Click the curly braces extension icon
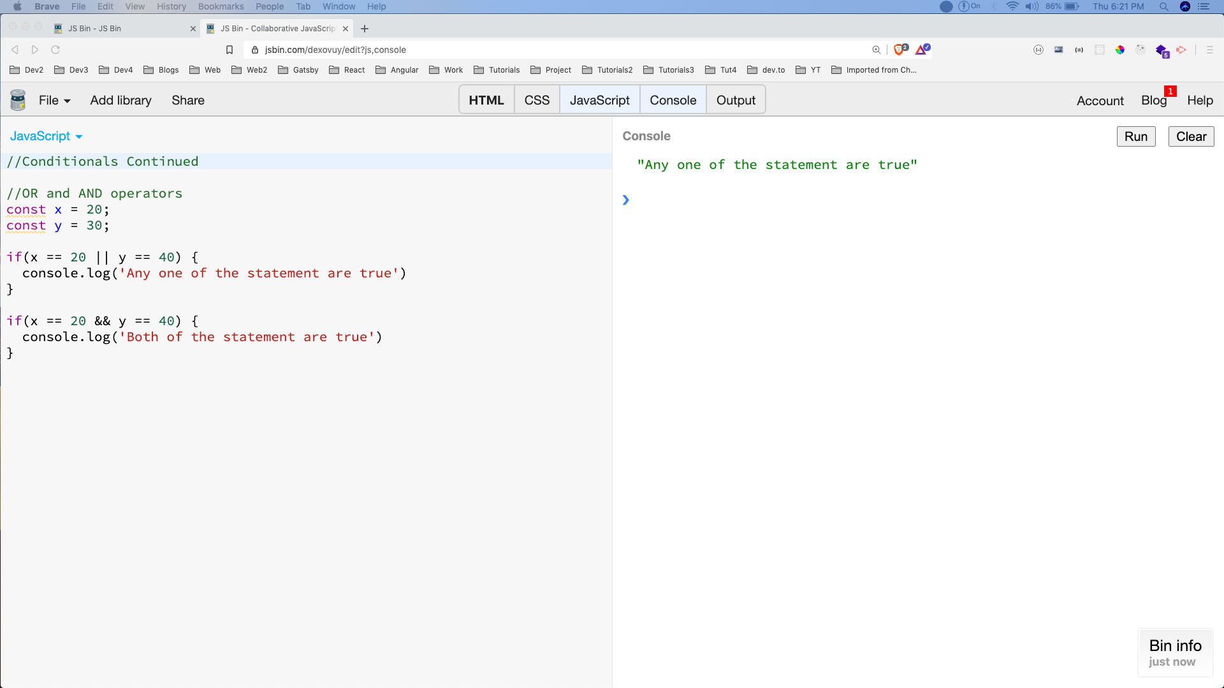The width and height of the screenshot is (1224, 688). coord(1079,50)
